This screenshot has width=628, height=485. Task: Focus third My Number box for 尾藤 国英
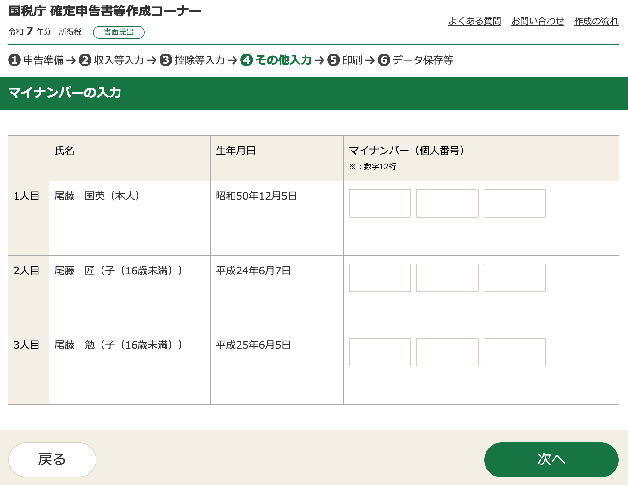[x=515, y=203]
